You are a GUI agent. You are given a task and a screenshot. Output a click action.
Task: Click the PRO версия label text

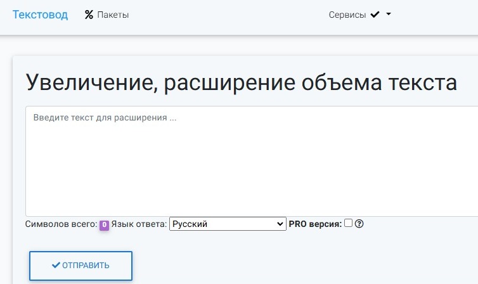coord(315,224)
